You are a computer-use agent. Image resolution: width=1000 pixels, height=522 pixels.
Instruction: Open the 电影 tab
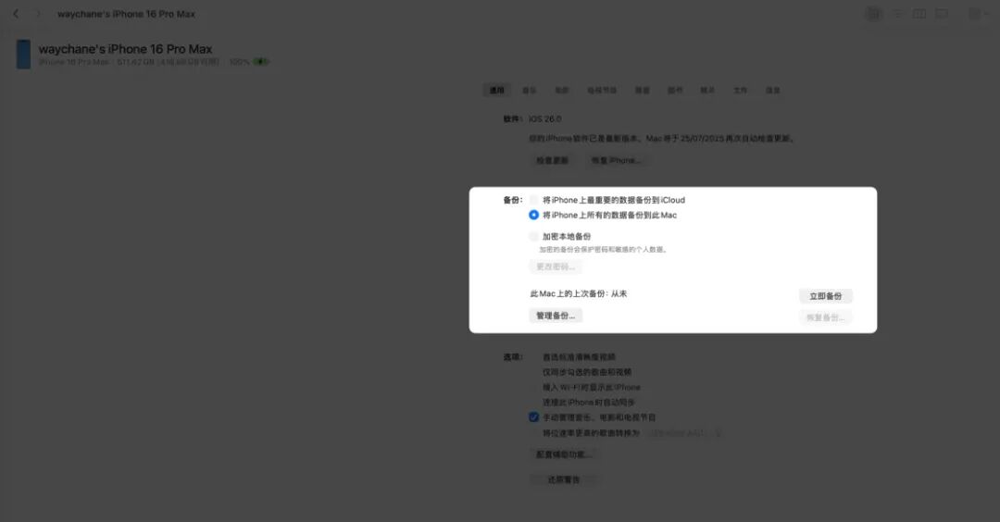(x=562, y=91)
